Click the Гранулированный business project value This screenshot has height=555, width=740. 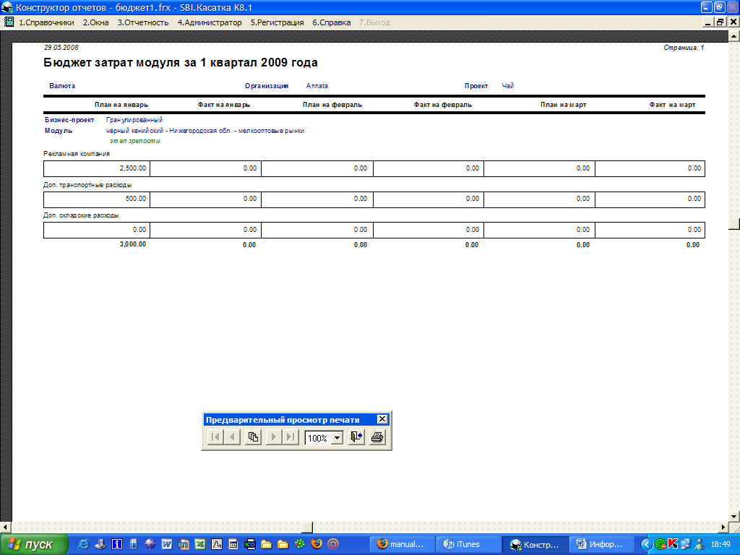click(x=134, y=120)
